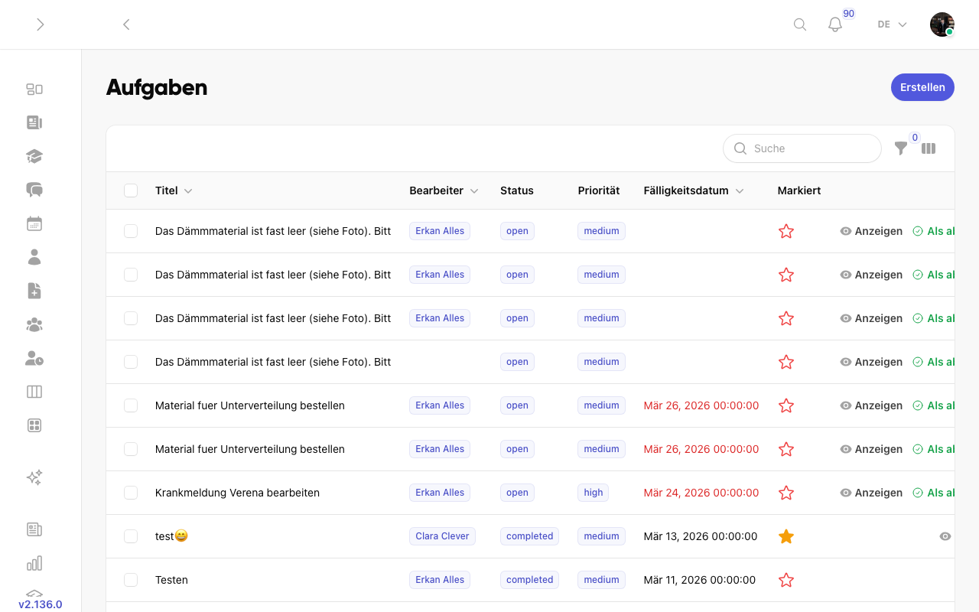This screenshot has height=612, width=979.
Task: Expand the sidebar with the top-left chevron
Action: click(x=41, y=24)
